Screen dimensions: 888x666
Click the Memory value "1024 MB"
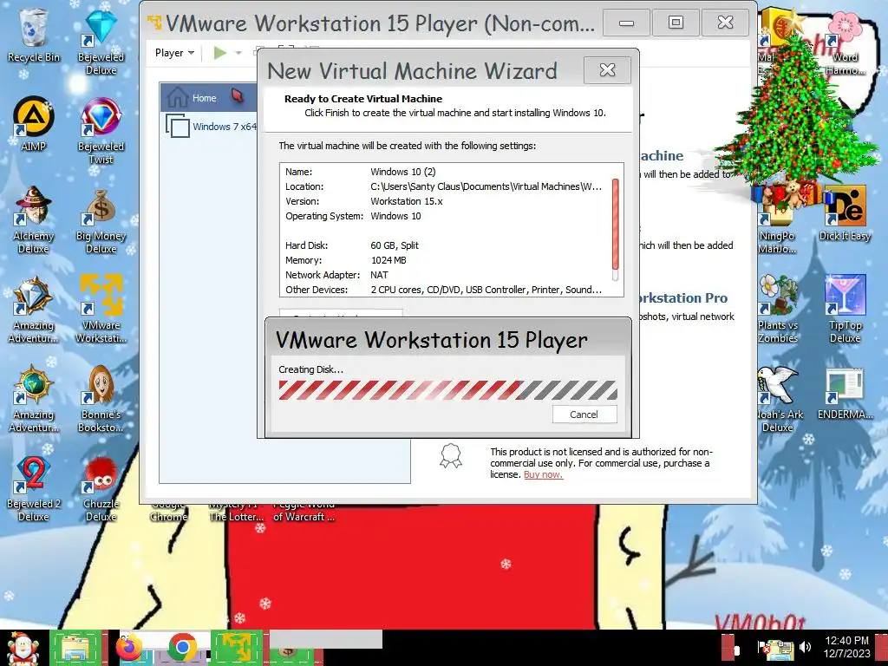tap(388, 260)
